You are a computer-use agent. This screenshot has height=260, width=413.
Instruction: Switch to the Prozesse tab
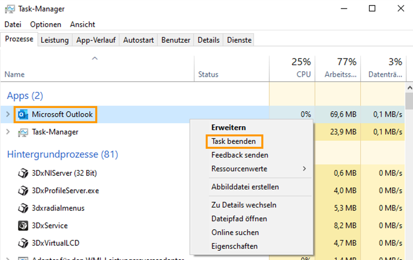pyautogui.click(x=19, y=39)
